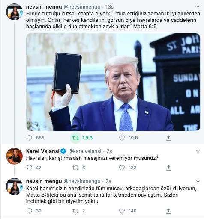Expand options chevron on first tweet
The width and height of the screenshot is (204, 224).
tap(198, 6)
